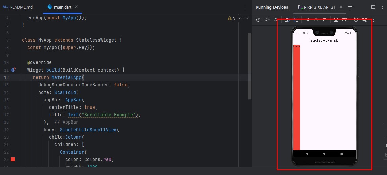Tap the phone's Back navigation button
This screenshot has height=175, width=387.
click(307, 154)
